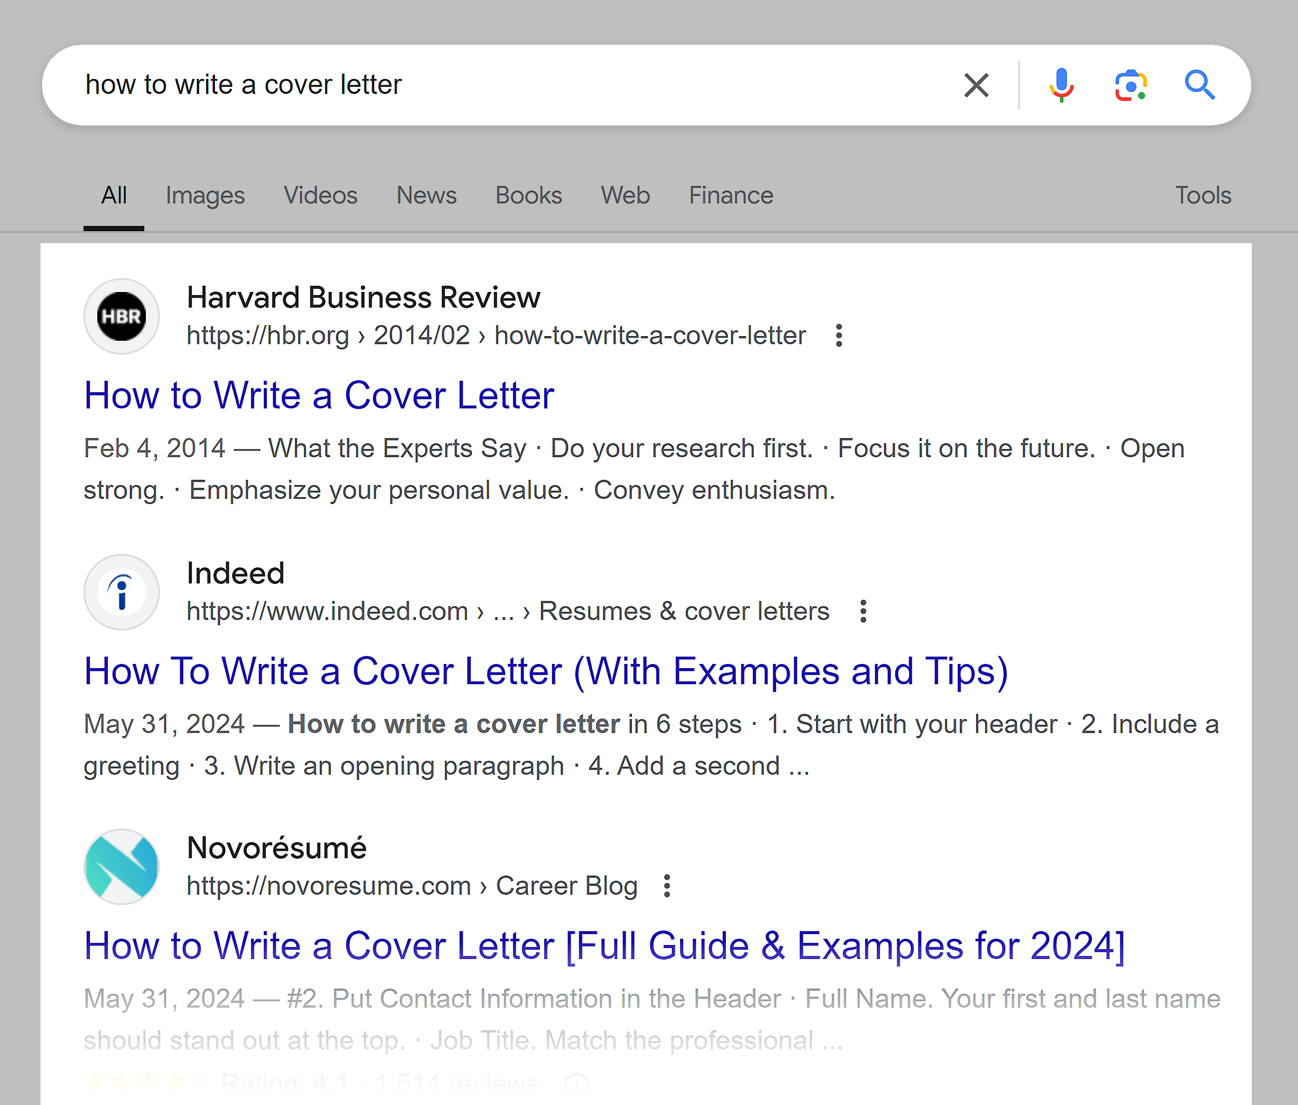Open the HBR article How to Write a Cover Letter
Screen dimensions: 1298x1105
click(319, 396)
